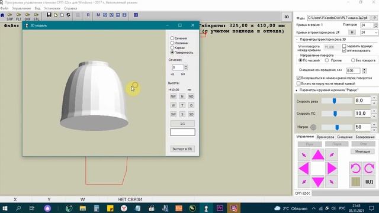Screen dimensions: 379x213
Task: Choose По часовой rotation direction
Action: [x=300, y=60]
